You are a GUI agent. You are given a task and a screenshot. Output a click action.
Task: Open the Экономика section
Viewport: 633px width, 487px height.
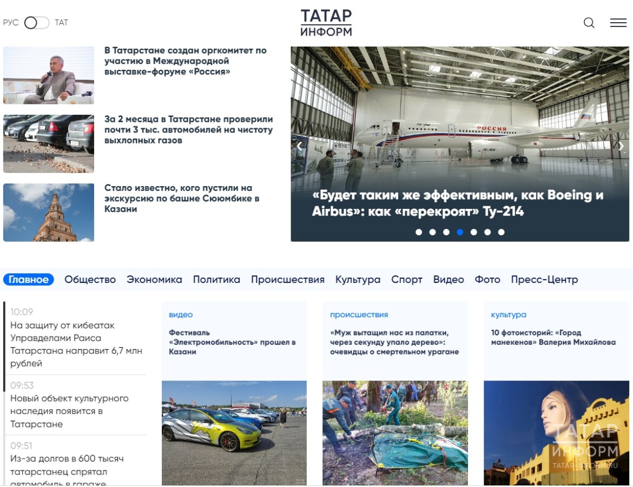point(154,280)
